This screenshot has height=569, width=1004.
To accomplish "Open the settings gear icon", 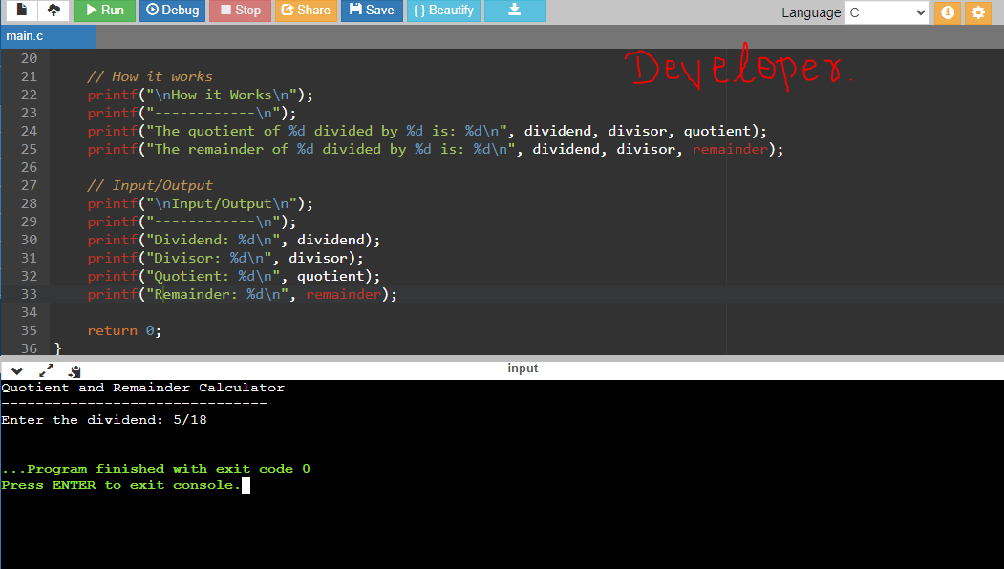I will tap(976, 12).
